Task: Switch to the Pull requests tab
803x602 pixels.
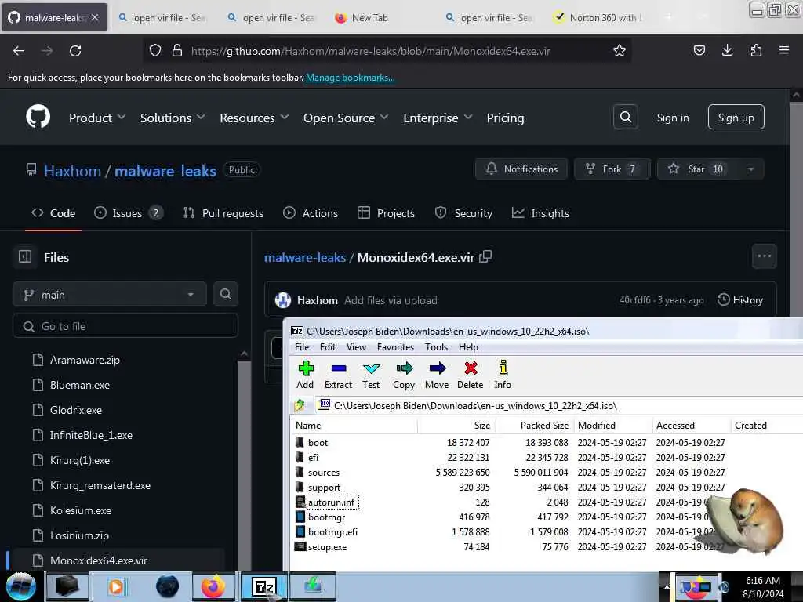Action: point(223,213)
